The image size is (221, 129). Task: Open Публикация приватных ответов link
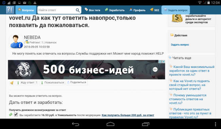190,113
